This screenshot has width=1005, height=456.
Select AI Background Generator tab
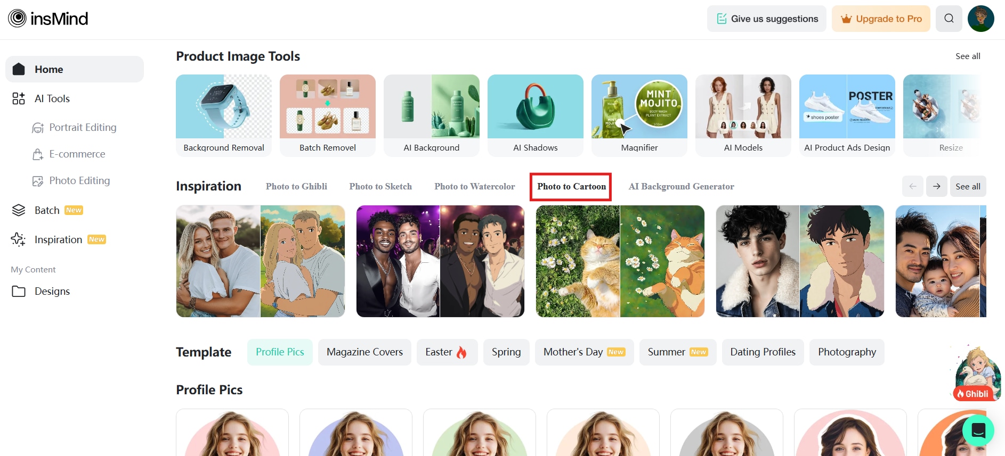click(681, 186)
